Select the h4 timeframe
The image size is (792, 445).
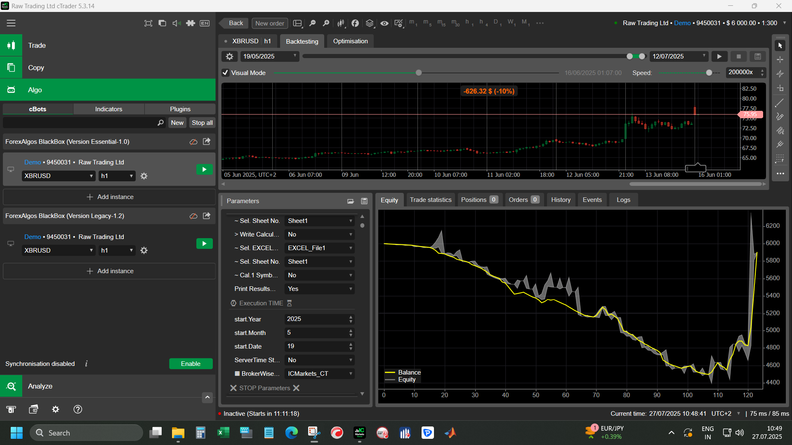(483, 23)
